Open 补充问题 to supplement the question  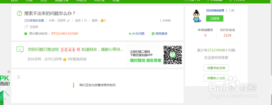[x=137, y=34]
